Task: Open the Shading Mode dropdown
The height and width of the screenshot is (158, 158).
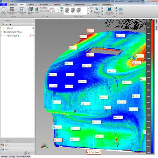Action: pyautogui.click(x=30, y=11)
